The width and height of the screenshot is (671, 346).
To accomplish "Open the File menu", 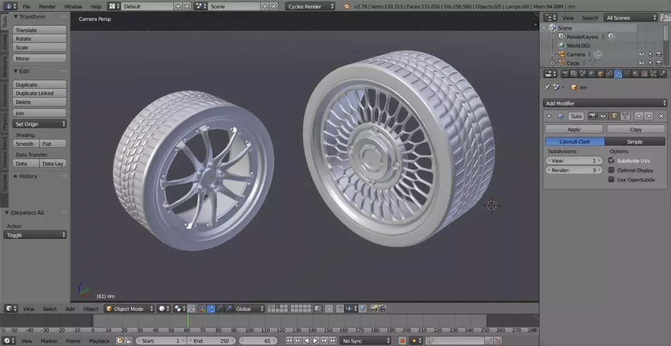I will (26, 6).
